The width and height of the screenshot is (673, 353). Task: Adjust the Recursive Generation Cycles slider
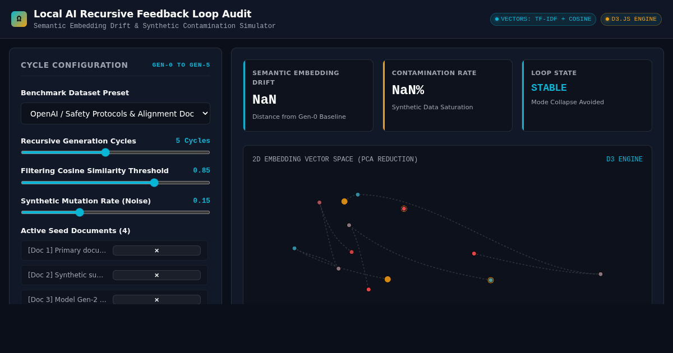116,152
